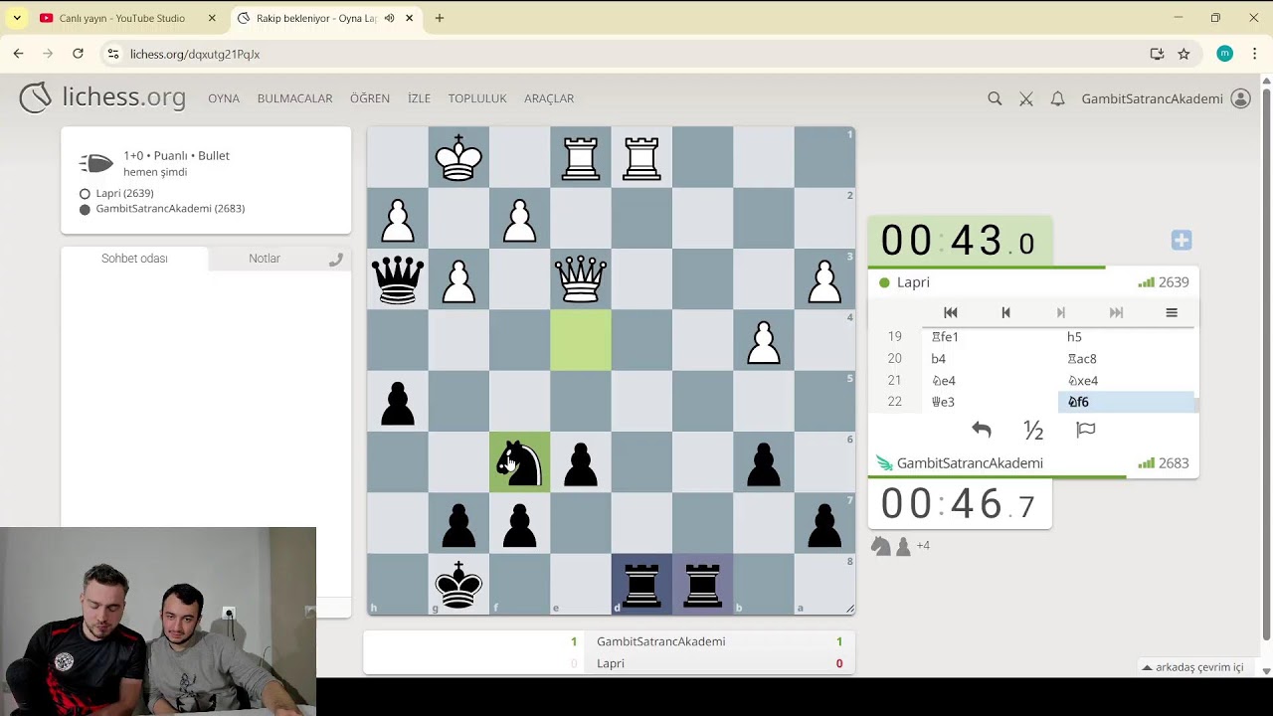
Task: Select move 20 b4 in the move list
Action: [x=991, y=359]
